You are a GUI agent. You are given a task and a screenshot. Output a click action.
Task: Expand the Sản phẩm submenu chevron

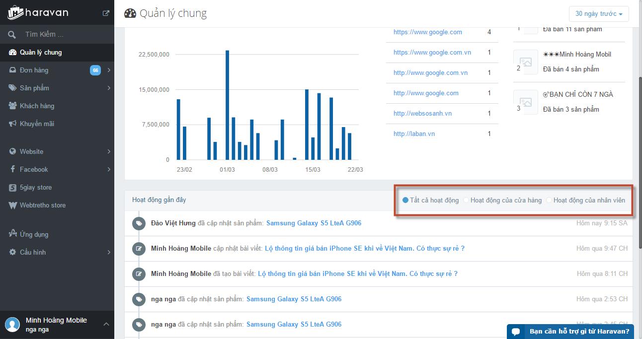pos(109,88)
